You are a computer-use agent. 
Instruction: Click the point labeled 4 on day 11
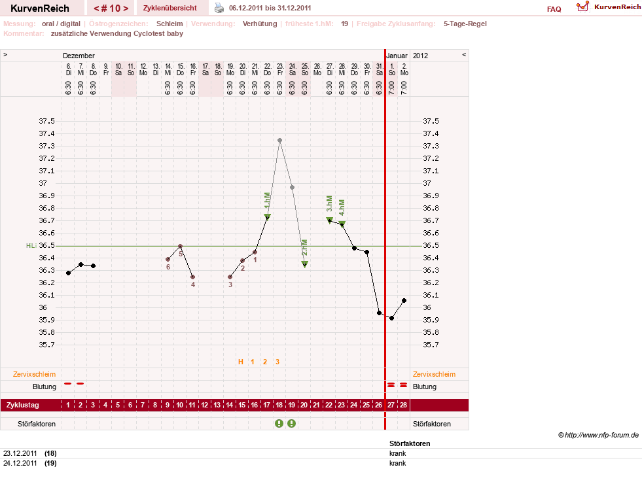193,277
